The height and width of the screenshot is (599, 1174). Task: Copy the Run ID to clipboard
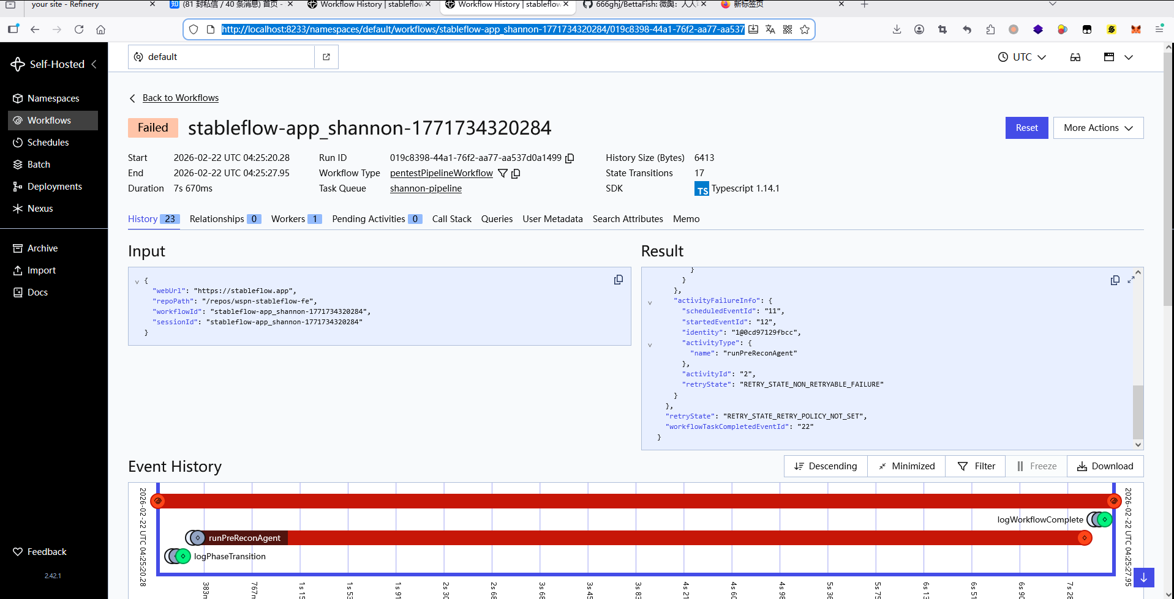(x=570, y=158)
